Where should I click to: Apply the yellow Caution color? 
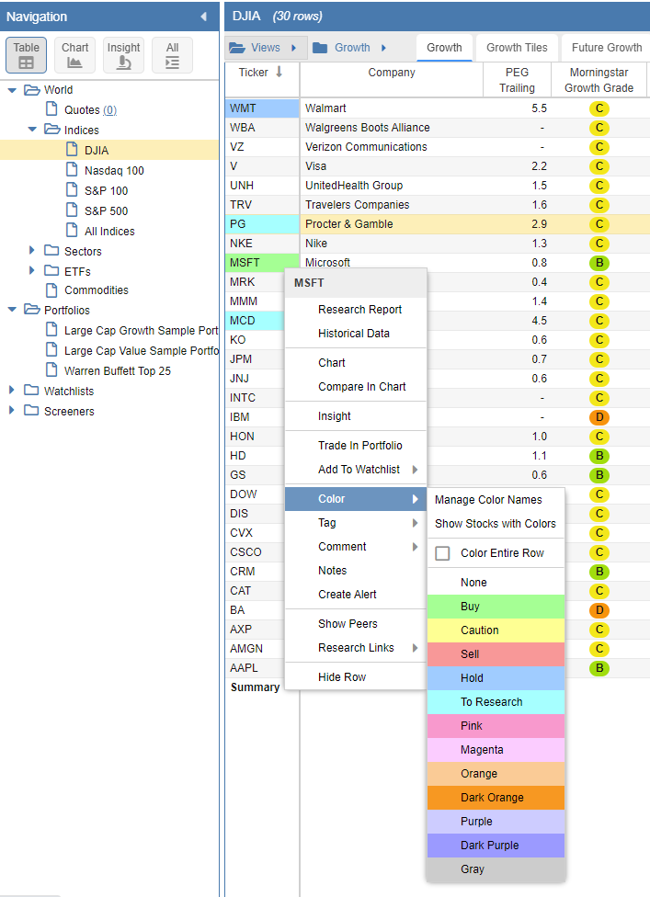point(496,630)
